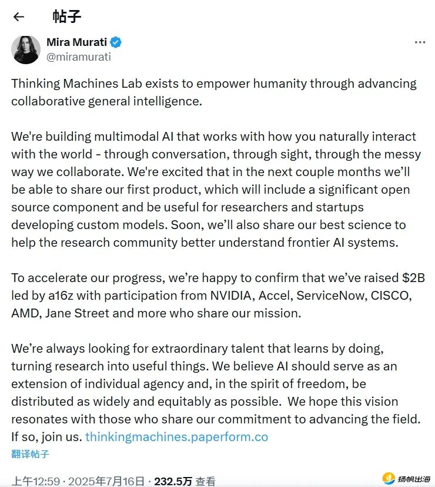Click the 232.5万 view count
The image size is (435, 487).
pyautogui.click(x=173, y=481)
